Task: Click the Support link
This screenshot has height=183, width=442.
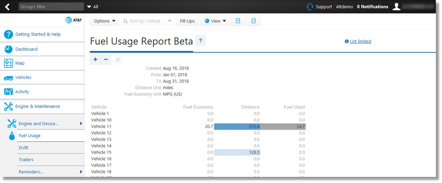Action: tap(324, 7)
